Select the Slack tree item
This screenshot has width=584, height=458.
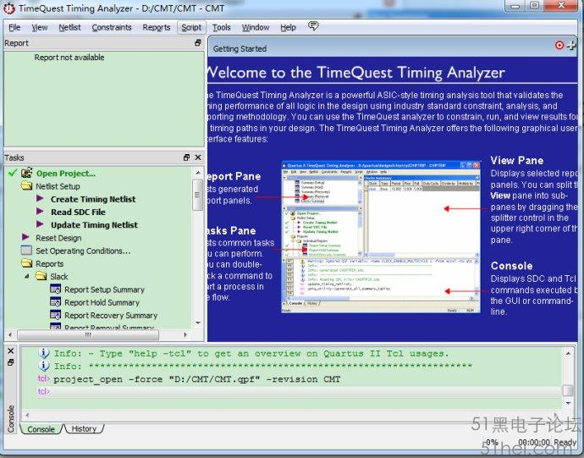pos(59,277)
